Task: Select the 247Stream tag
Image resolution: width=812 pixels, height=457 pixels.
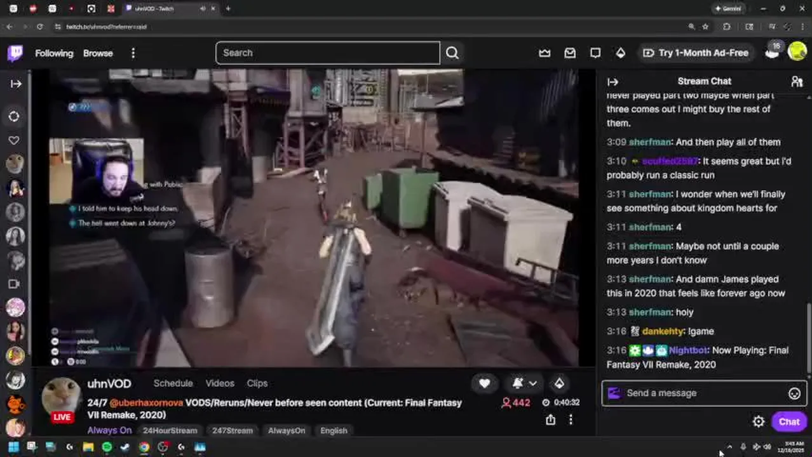Action: pos(232,430)
